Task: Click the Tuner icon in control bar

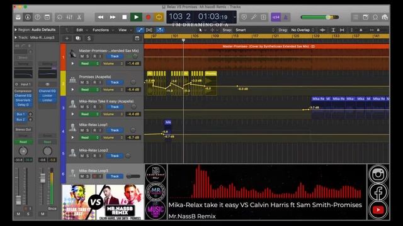Action: [254, 17]
